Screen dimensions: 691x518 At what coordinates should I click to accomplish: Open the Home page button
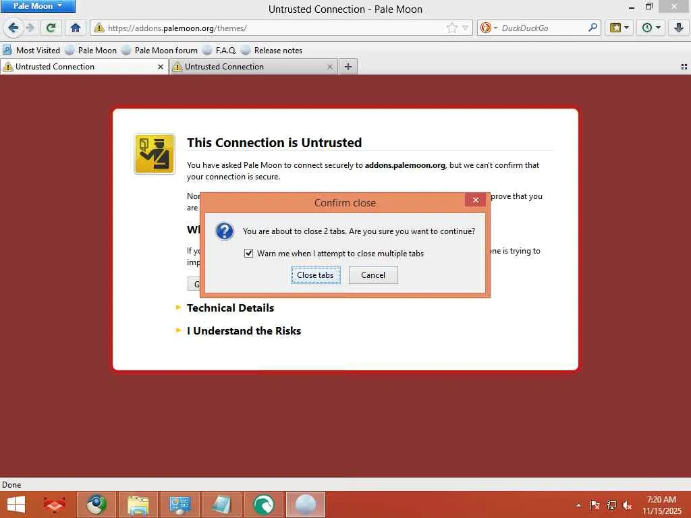76,28
